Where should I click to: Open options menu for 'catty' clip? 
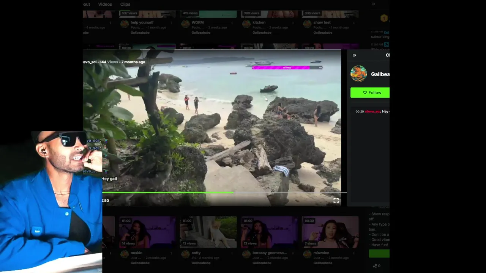pyautogui.click(x=232, y=253)
